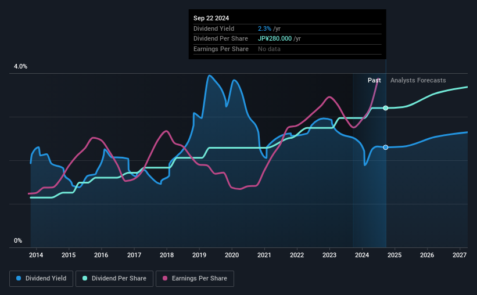Click the teal Dividend Per Share legend dot
The width and height of the screenshot is (477, 295).
click(x=85, y=278)
